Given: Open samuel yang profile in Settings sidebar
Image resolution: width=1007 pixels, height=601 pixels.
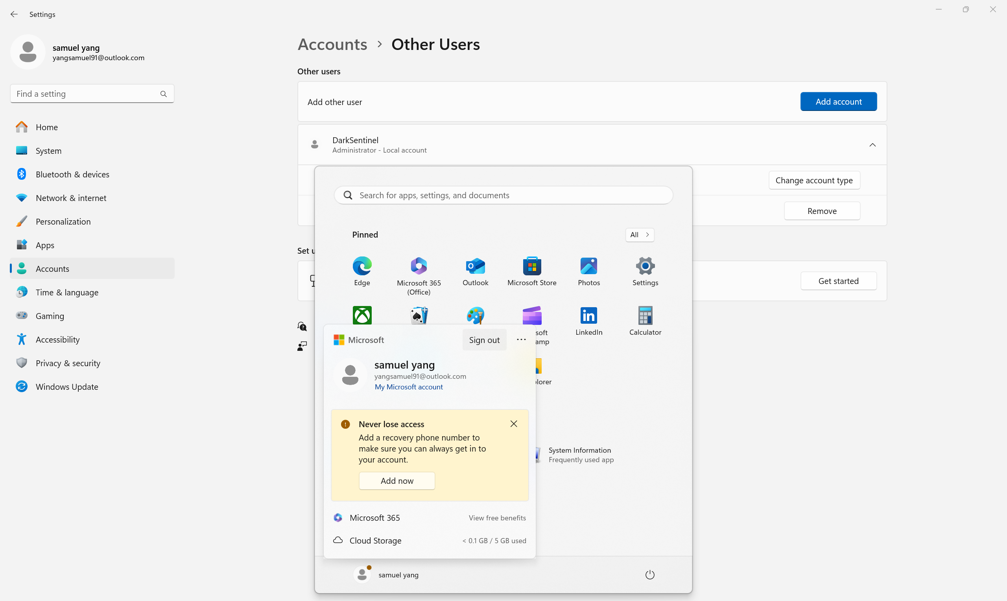Looking at the screenshot, I should coord(78,52).
